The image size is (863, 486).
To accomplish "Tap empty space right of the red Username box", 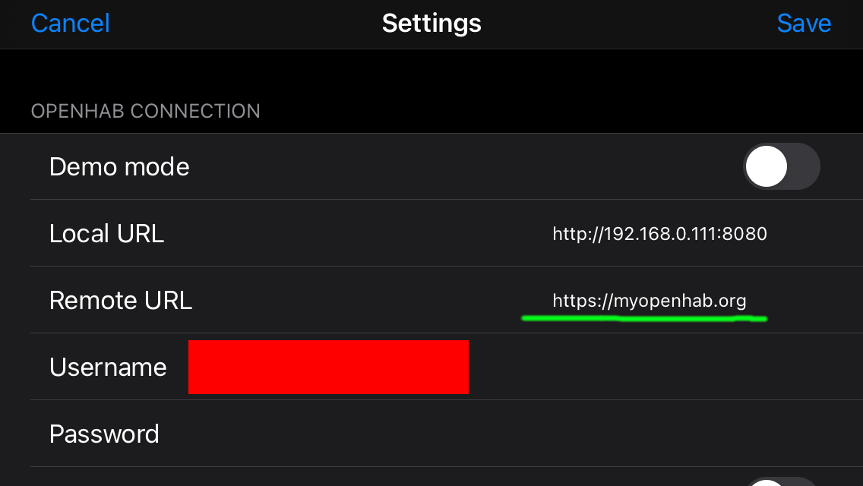I will (x=660, y=367).
